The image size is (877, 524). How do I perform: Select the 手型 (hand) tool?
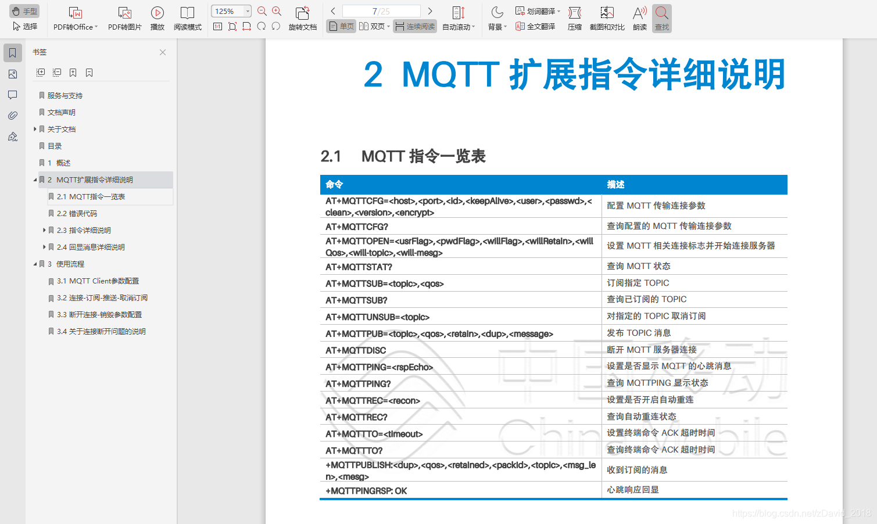click(x=24, y=11)
